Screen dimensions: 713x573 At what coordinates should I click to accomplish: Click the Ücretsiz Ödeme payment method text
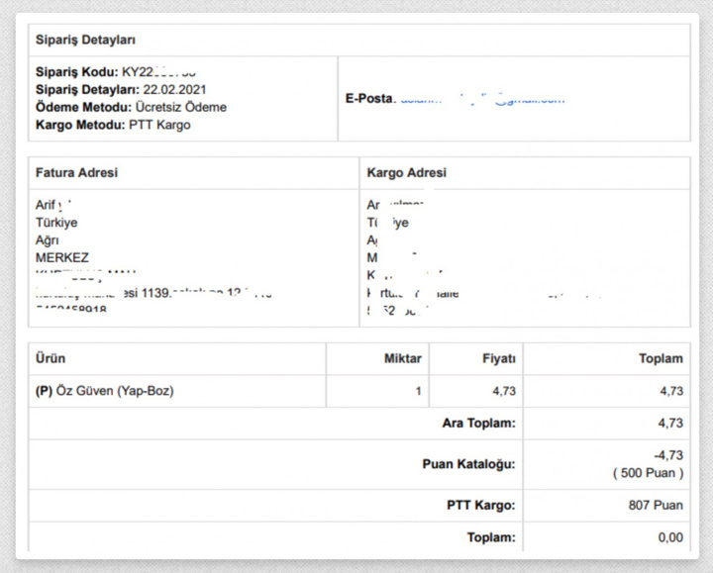(181, 108)
